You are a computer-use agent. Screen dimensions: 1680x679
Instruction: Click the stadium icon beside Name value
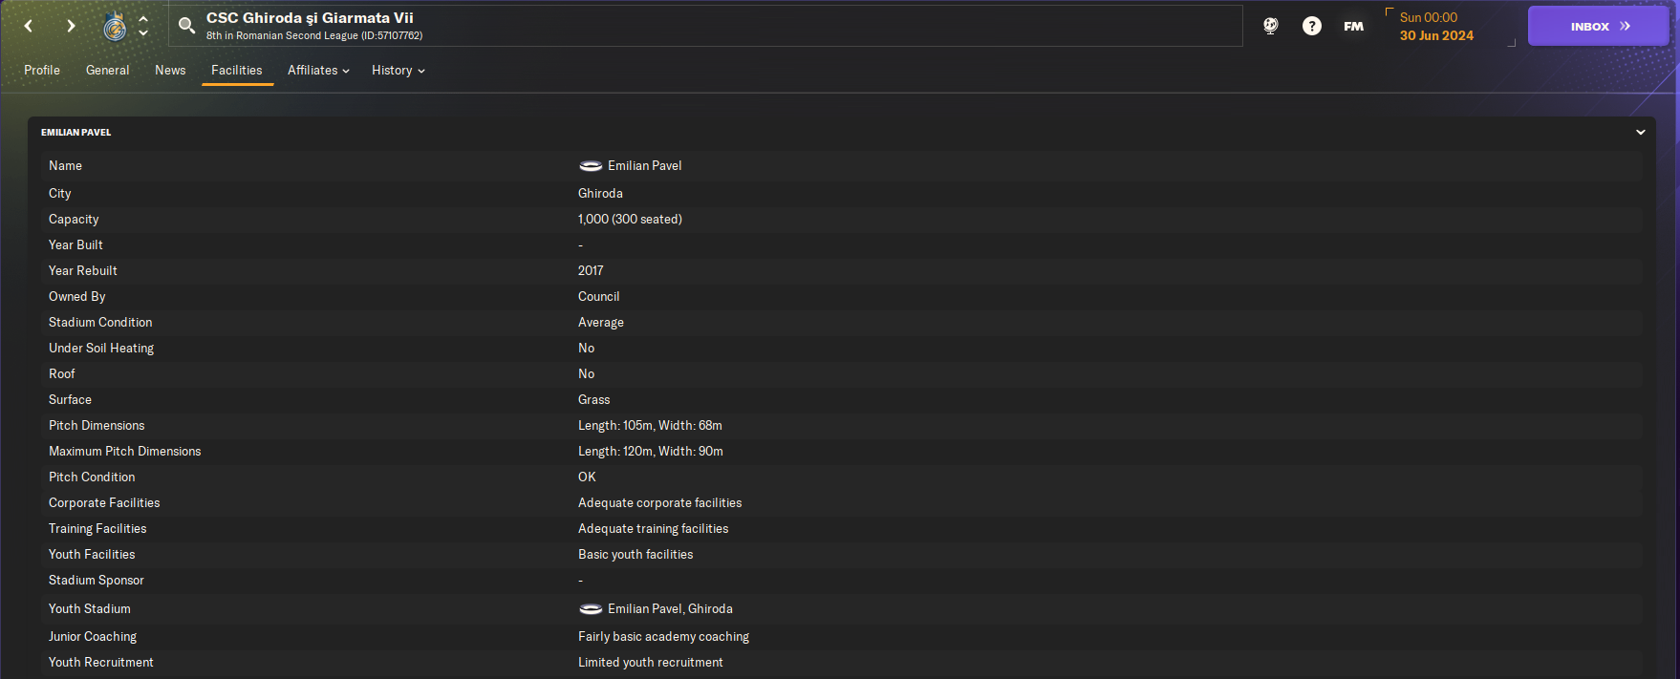[591, 166]
